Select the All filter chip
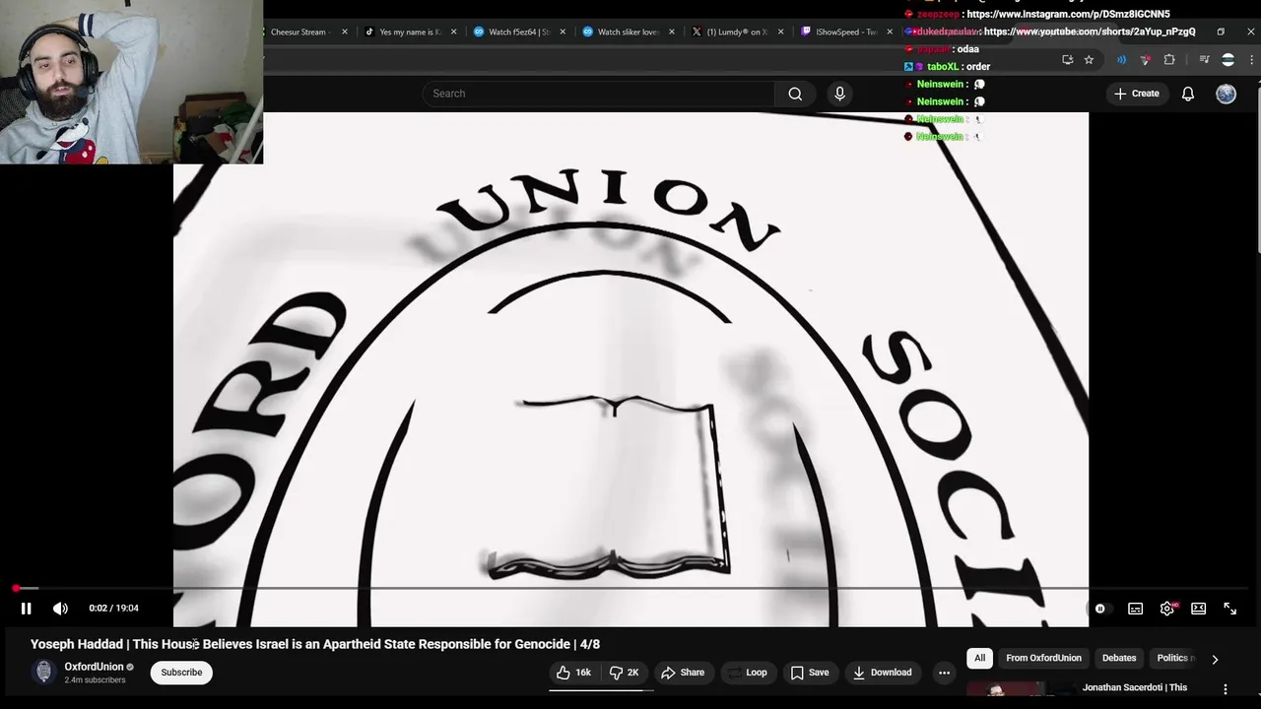The width and height of the screenshot is (1261, 709). click(x=979, y=658)
